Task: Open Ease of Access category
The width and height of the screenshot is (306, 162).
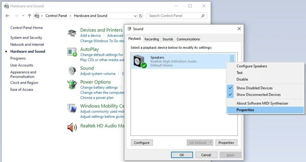Action: click(x=22, y=90)
